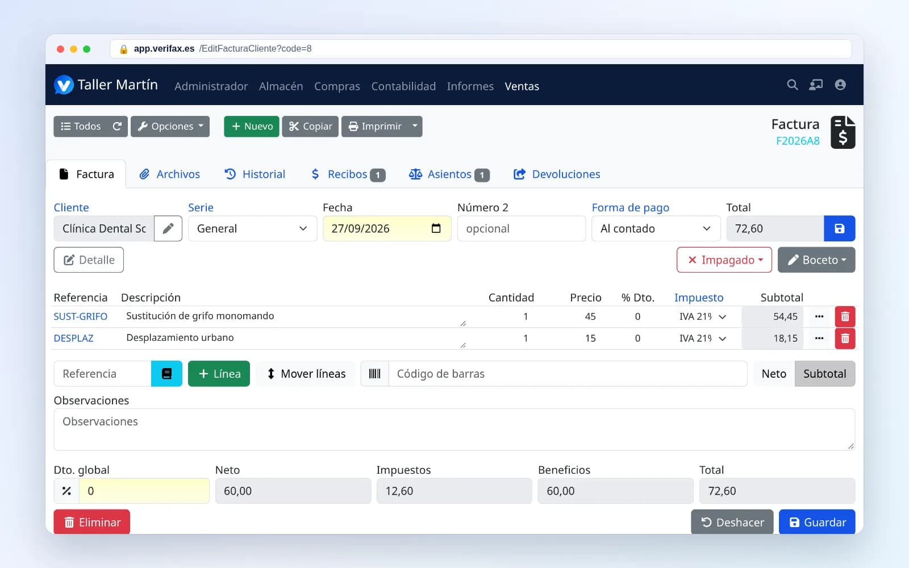Edit client with the pencil icon

[168, 228]
